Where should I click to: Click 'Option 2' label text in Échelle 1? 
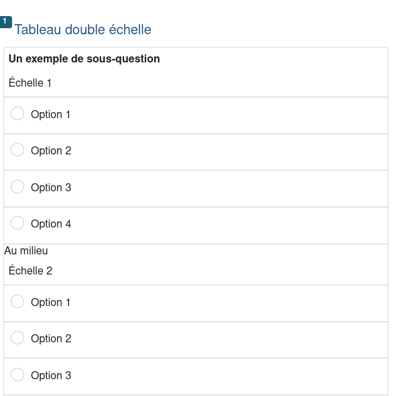point(51,151)
